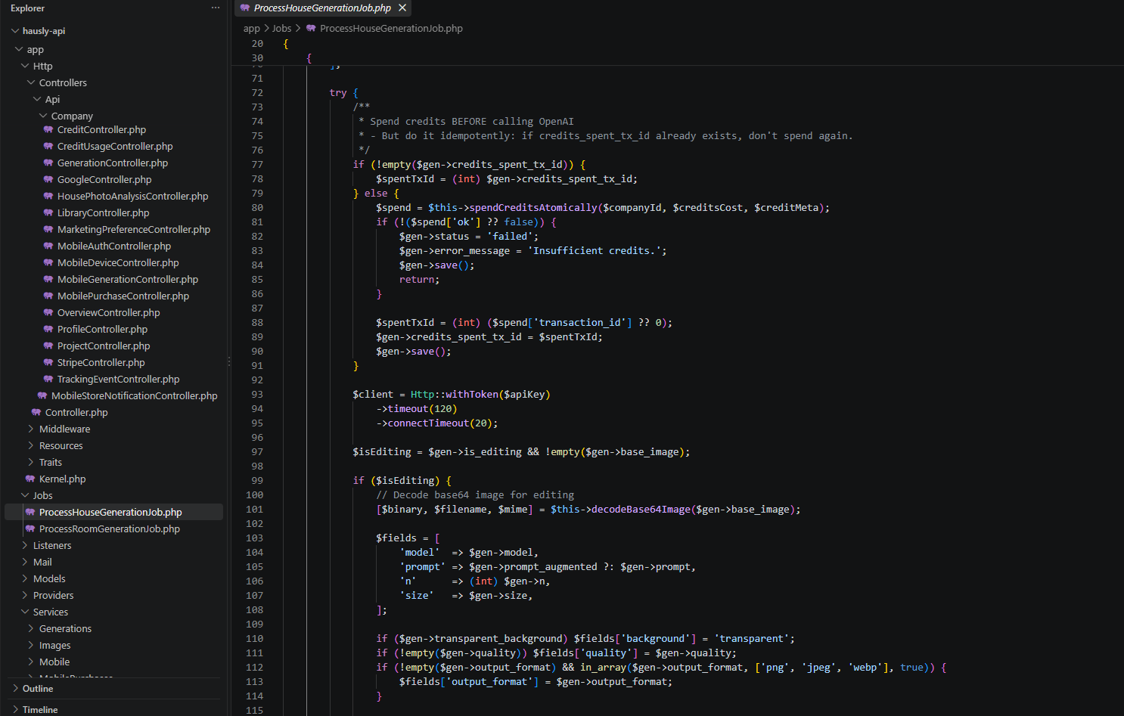Click ProcessHouseGenerationJob.php in the breadcrumb
This screenshot has width=1124, height=716.
pos(391,29)
